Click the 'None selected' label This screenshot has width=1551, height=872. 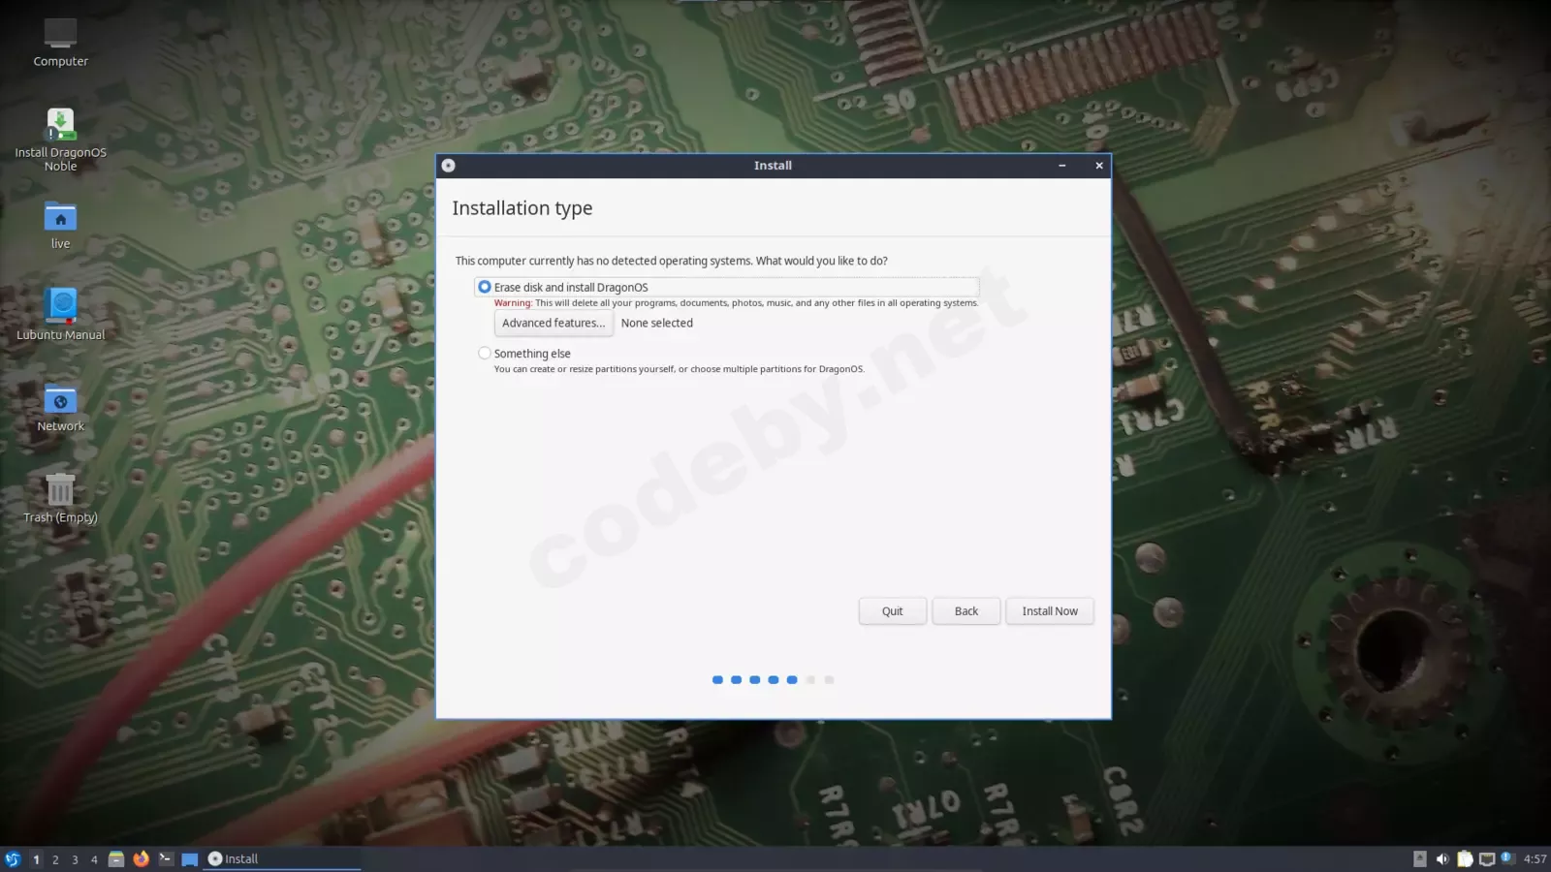point(657,324)
